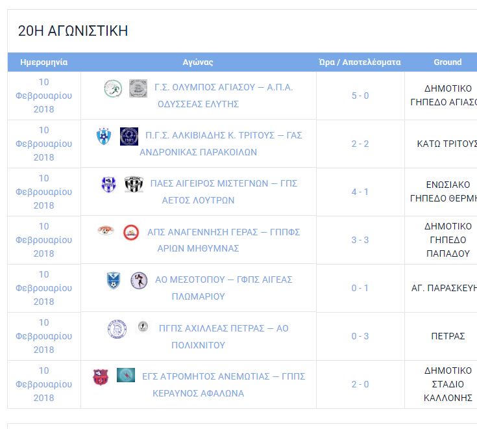Open the ΑΟ ΜΕΣΟΤΟΠΟΥ blue shield crest

[x=114, y=280]
